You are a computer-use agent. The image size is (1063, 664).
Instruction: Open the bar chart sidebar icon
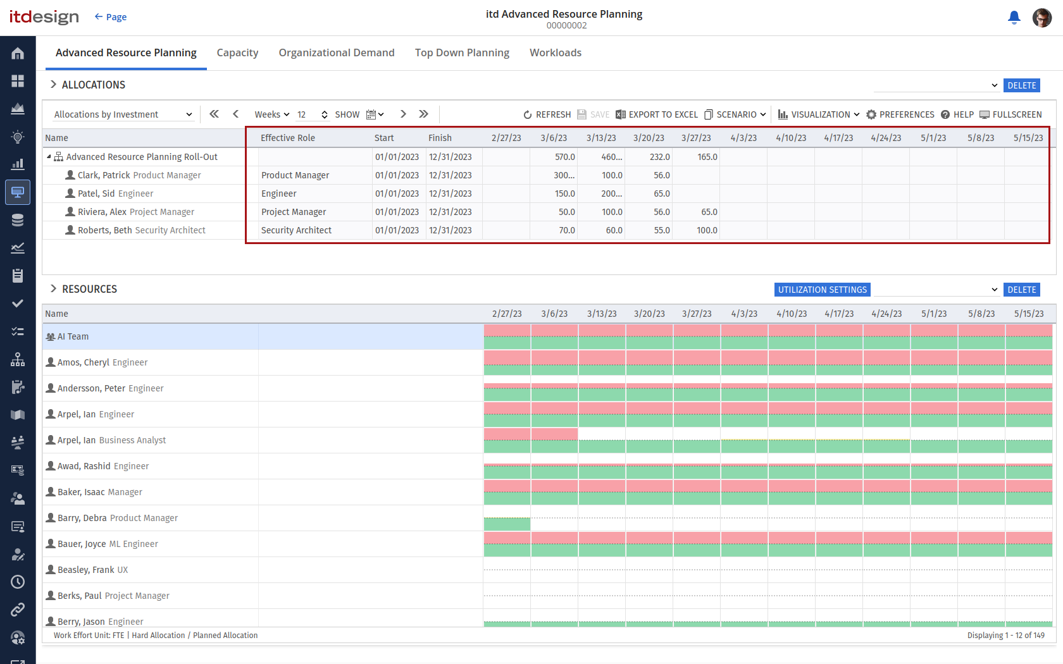point(18,164)
